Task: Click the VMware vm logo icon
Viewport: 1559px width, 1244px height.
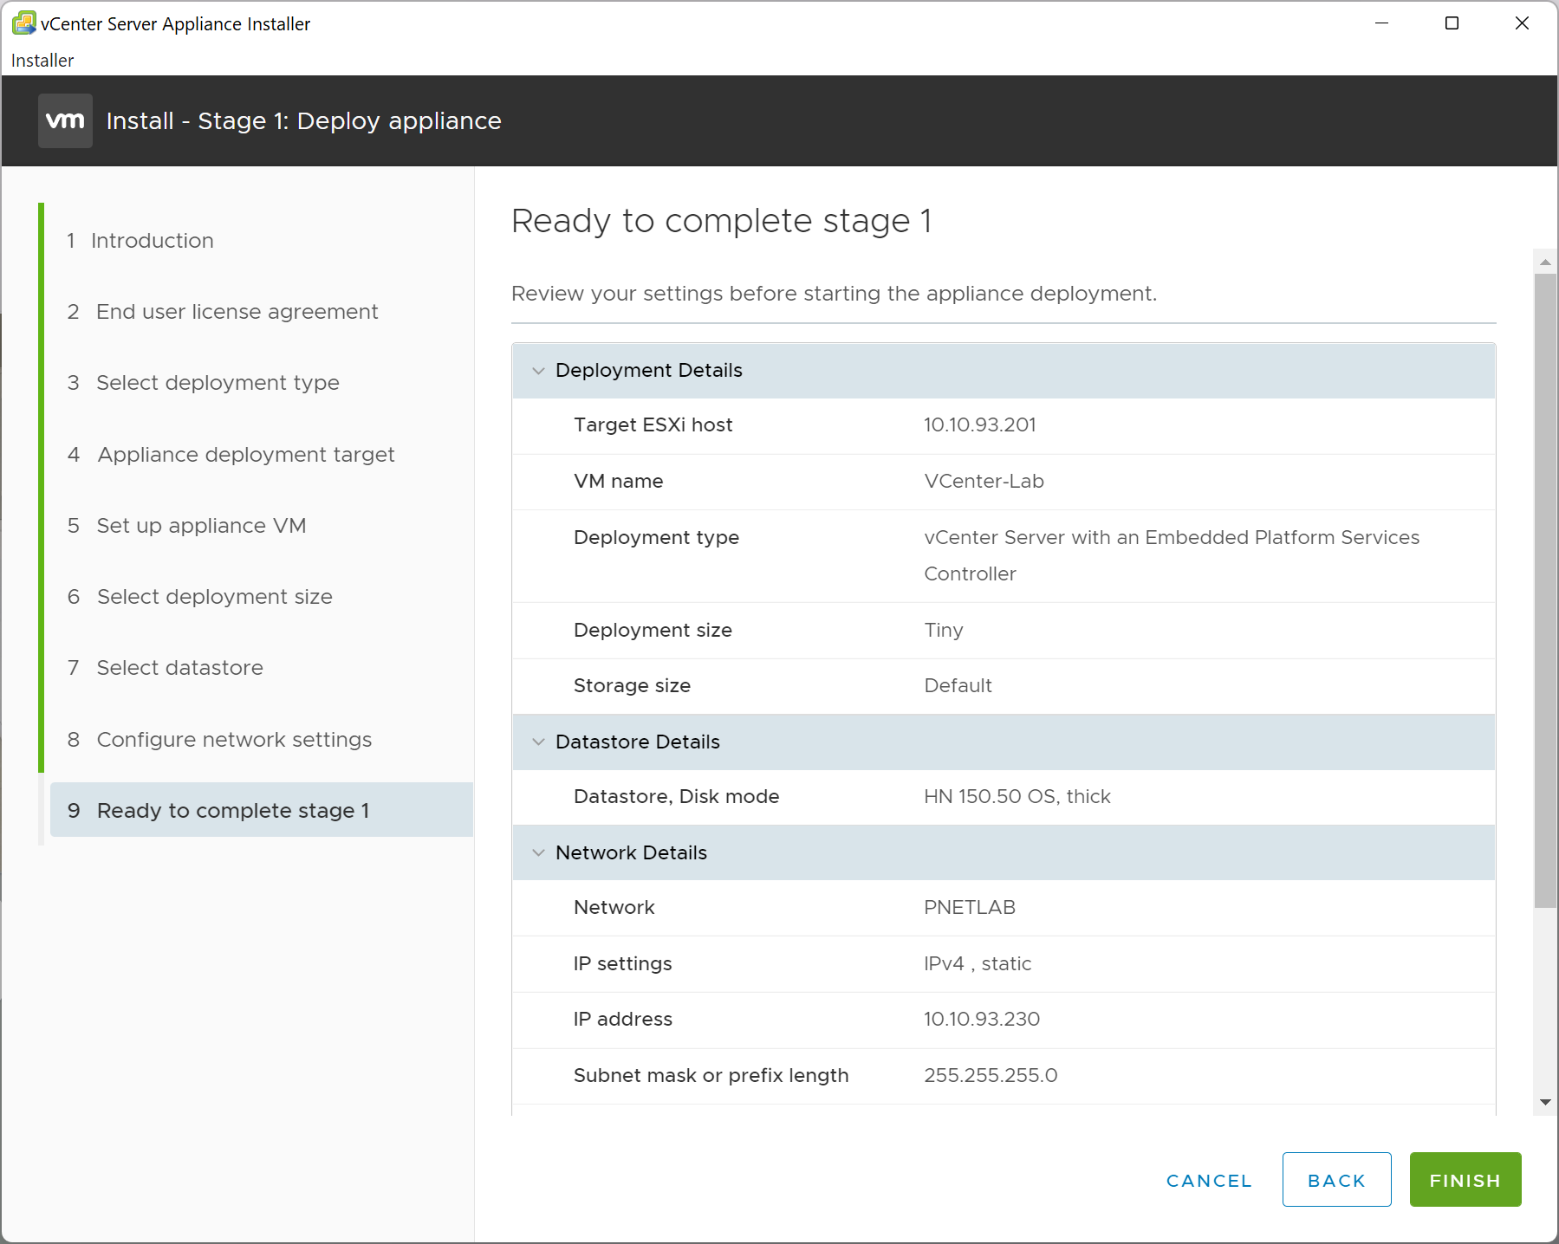Action: click(x=65, y=120)
